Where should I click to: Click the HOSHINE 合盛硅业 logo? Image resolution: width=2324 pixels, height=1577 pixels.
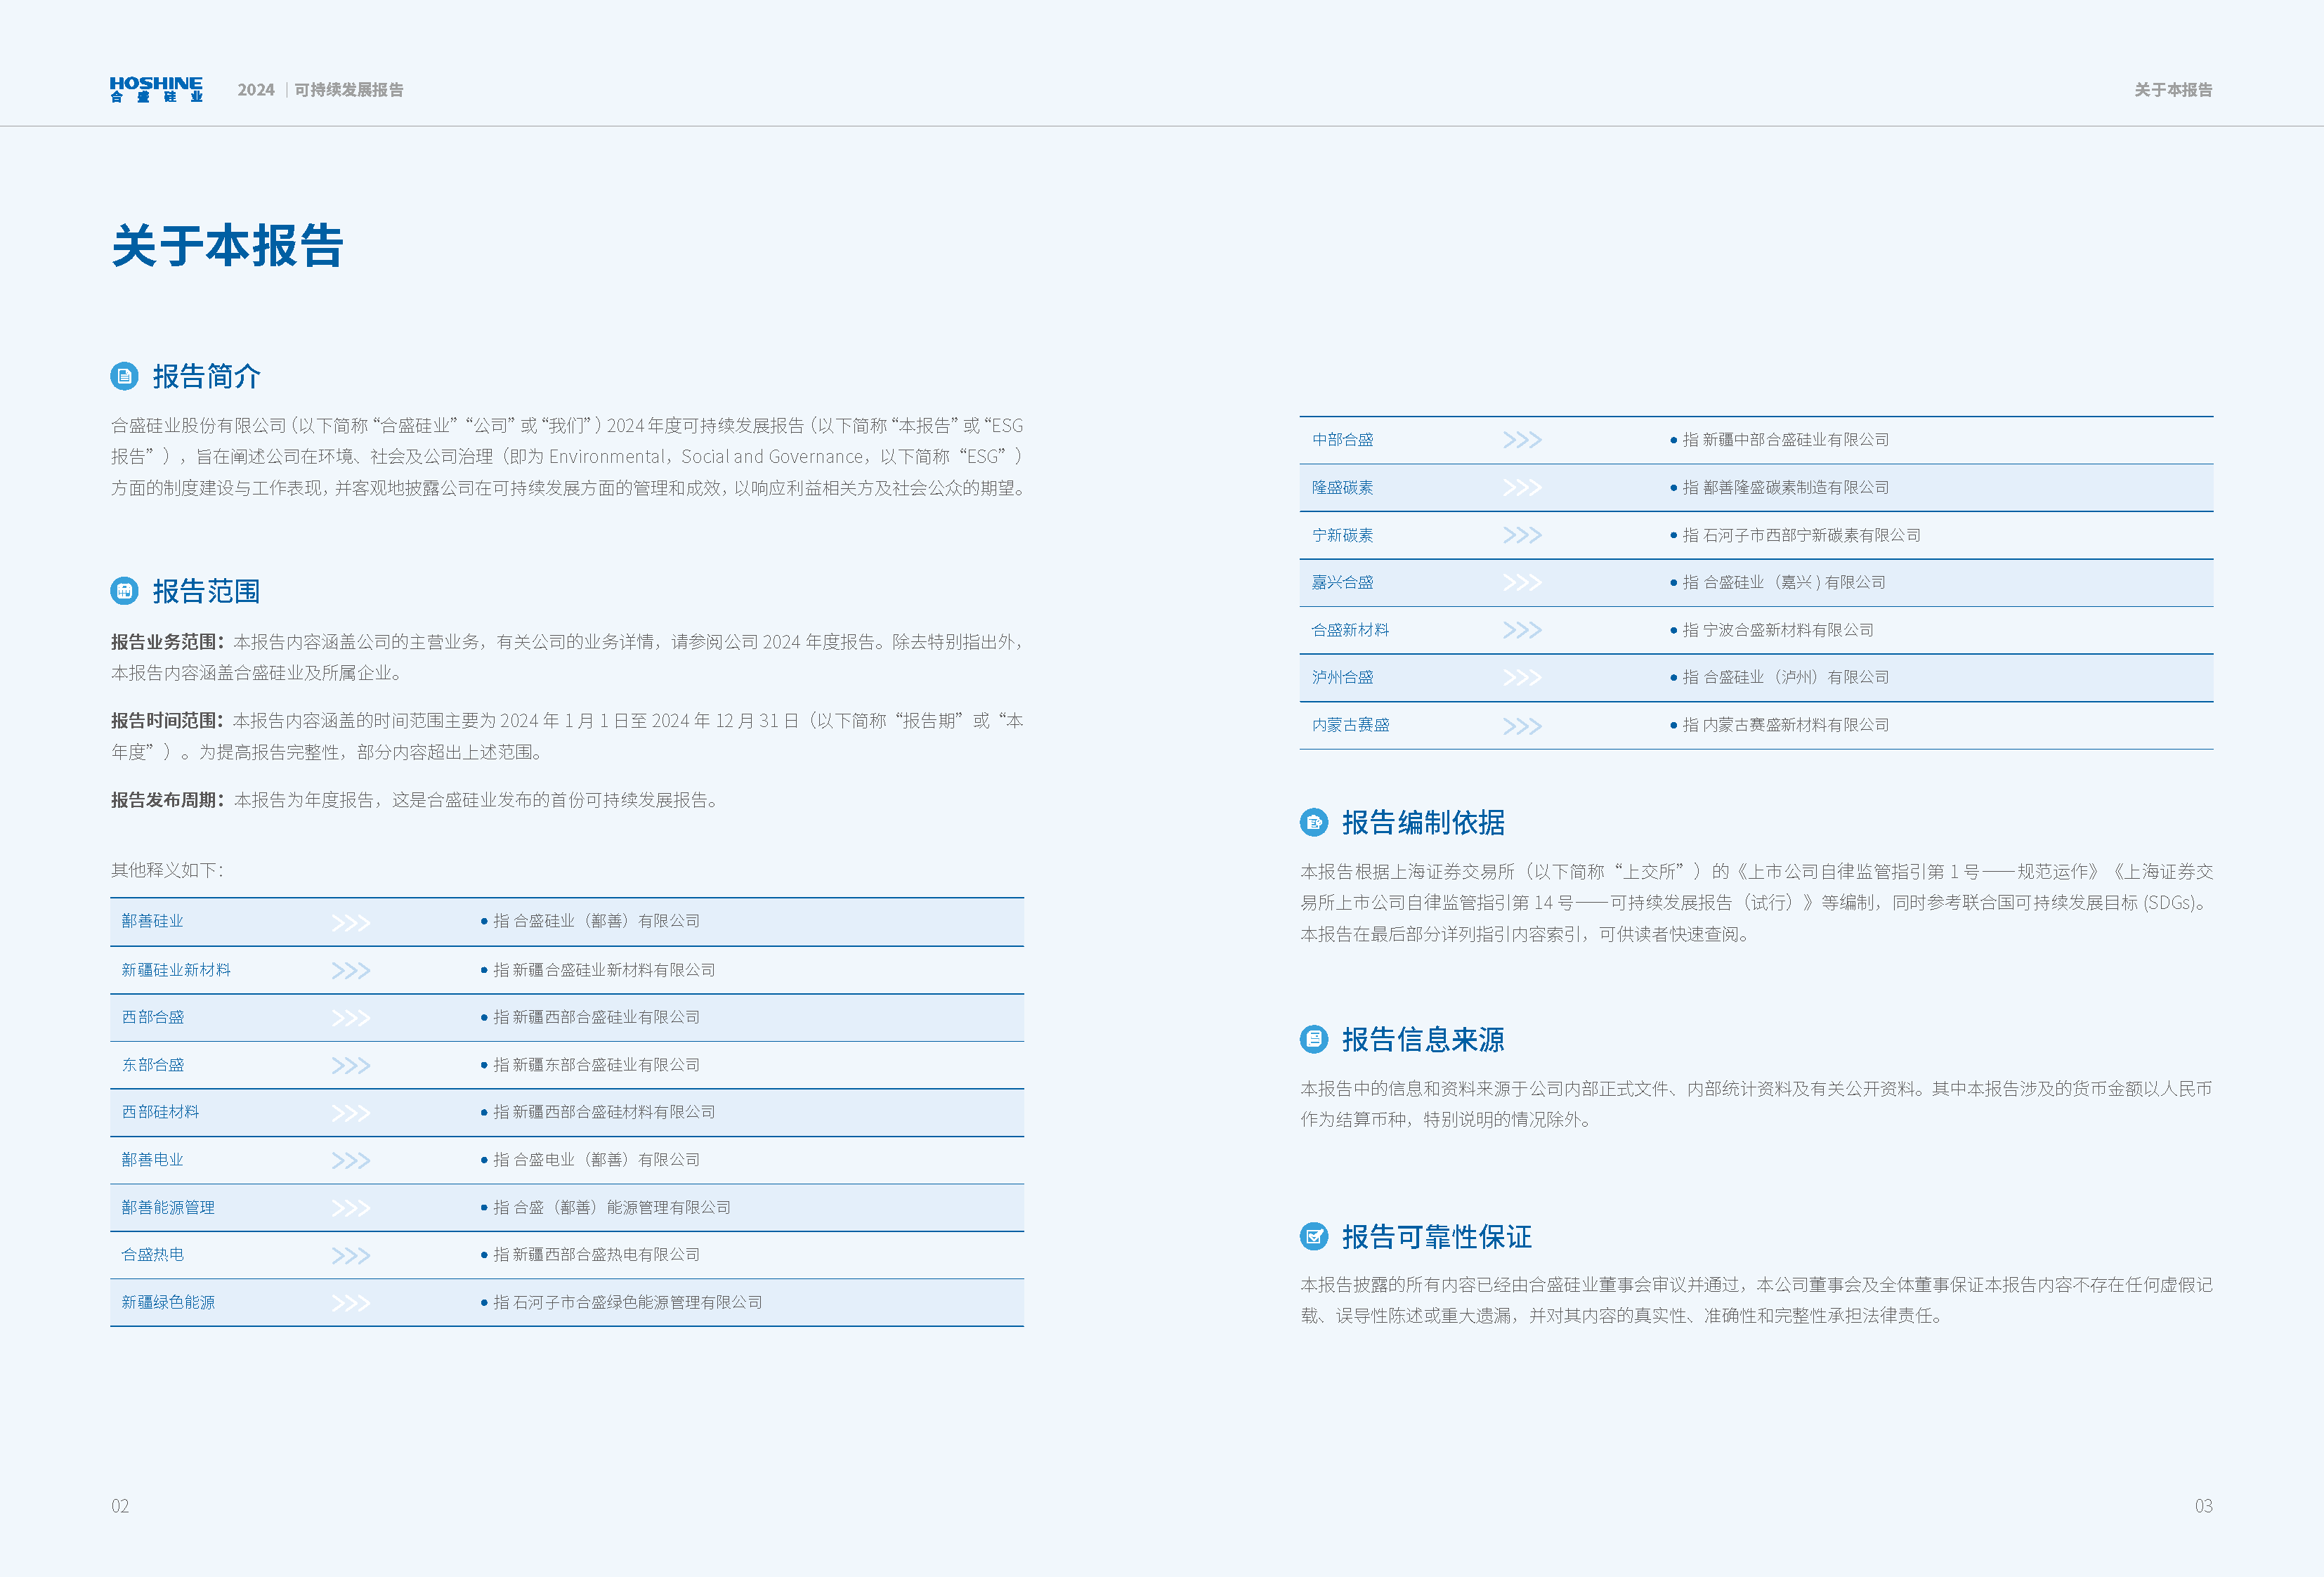tap(157, 90)
